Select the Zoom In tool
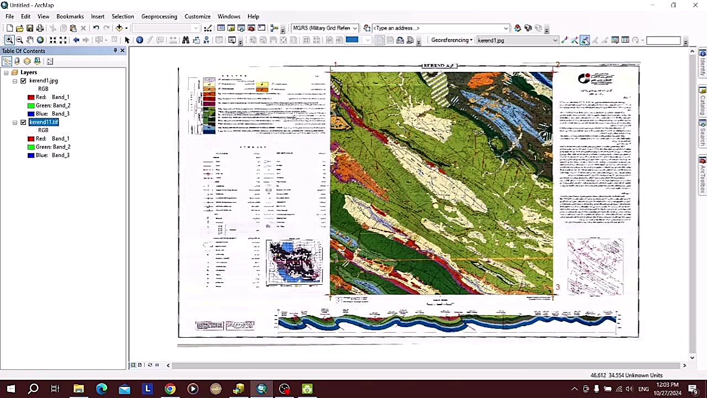The image size is (707, 398). (x=9, y=40)
